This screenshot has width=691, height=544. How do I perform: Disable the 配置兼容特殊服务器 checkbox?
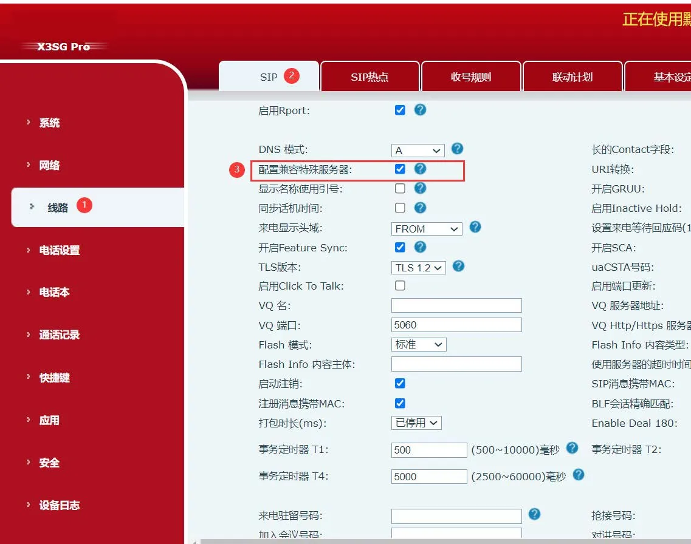pyautogui.click(x=400, y=169)
